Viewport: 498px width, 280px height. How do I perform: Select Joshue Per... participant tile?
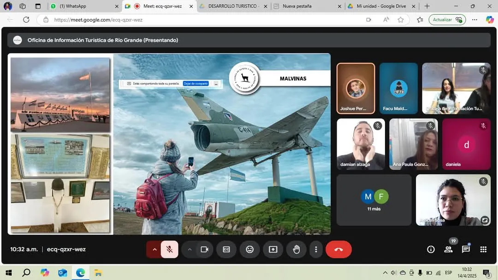coord(356,89)
